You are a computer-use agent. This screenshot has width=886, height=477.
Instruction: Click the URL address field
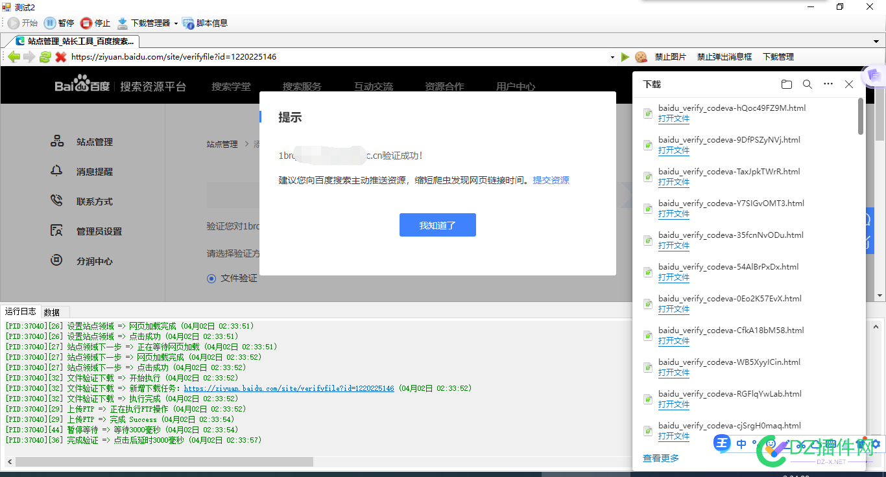[x=337, y=57]
